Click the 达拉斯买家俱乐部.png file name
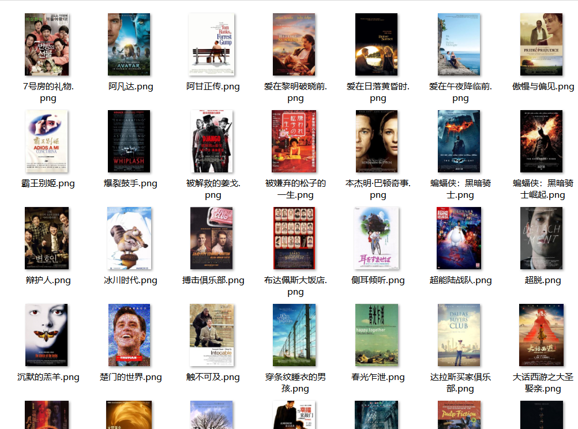Screen dimensions: 578x429 click(460, 383)
